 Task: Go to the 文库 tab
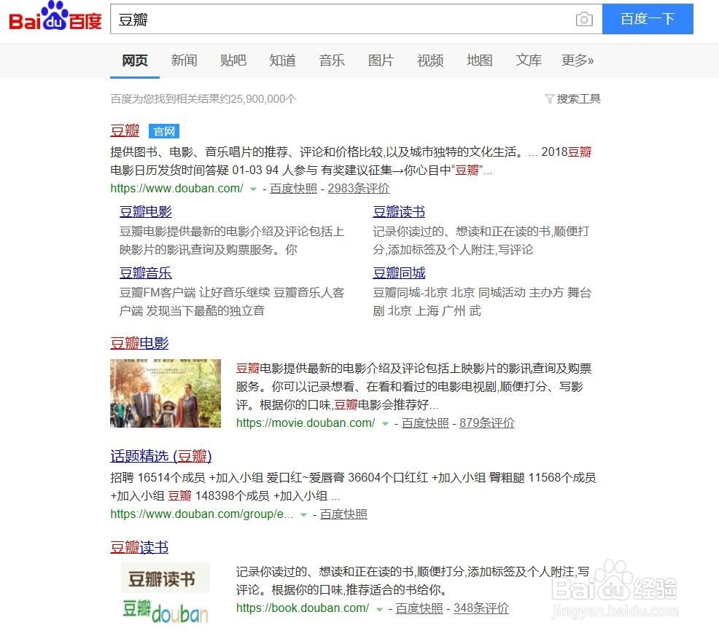tap(528, 60)
